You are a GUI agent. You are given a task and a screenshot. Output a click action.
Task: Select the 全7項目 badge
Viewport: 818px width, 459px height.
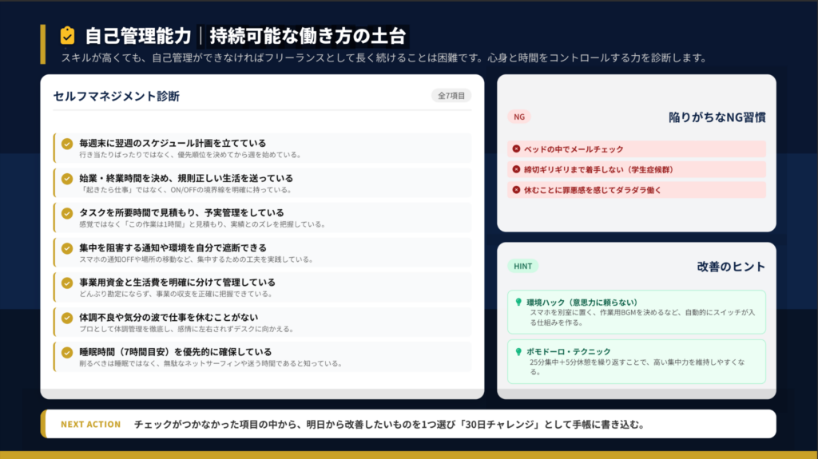[x=451, y=96]
